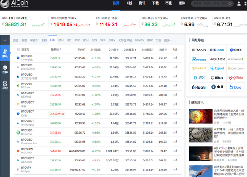Viewport: 247px width, 177px height.
Task: Sort by 24H涨幅 column header
Action: click(95, 50)
